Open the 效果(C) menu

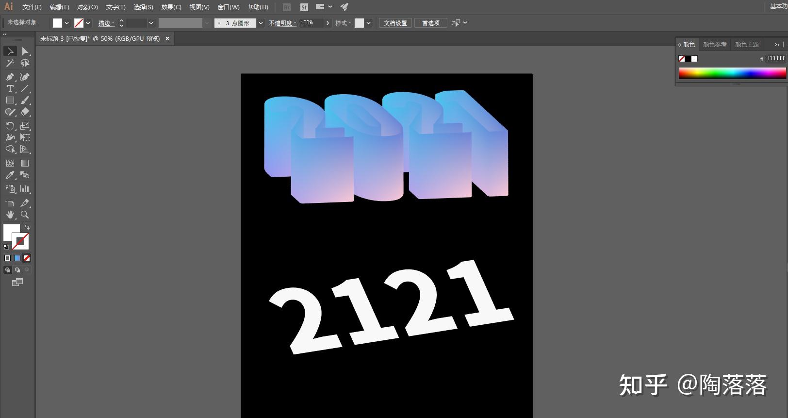[x=171, y=7]
